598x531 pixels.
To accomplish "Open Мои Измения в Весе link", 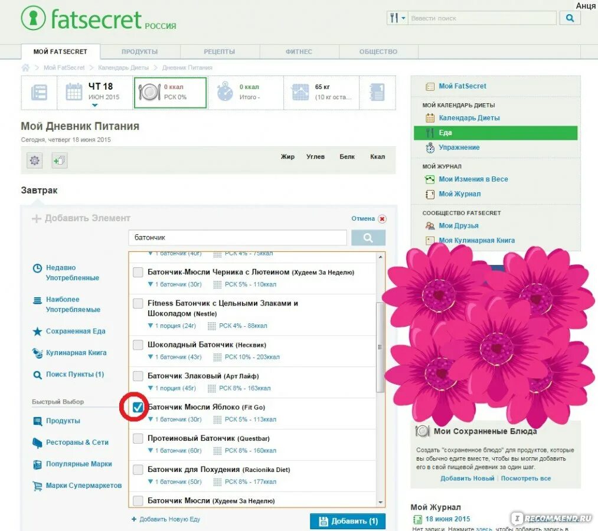I will 473,179.
